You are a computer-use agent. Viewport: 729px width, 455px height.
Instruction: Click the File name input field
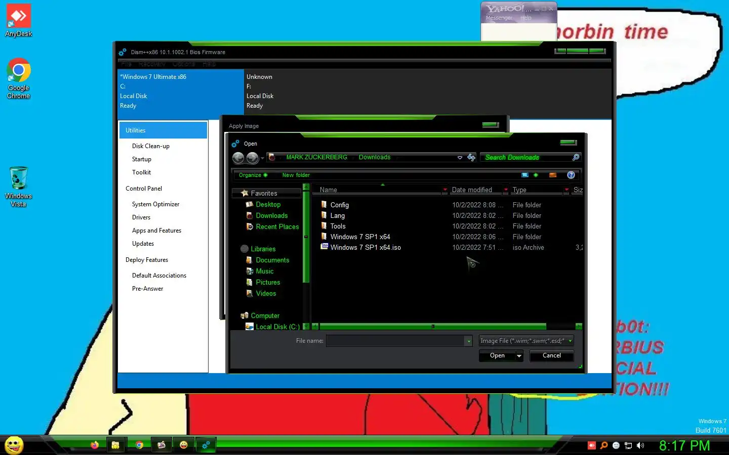click(395, 341)
